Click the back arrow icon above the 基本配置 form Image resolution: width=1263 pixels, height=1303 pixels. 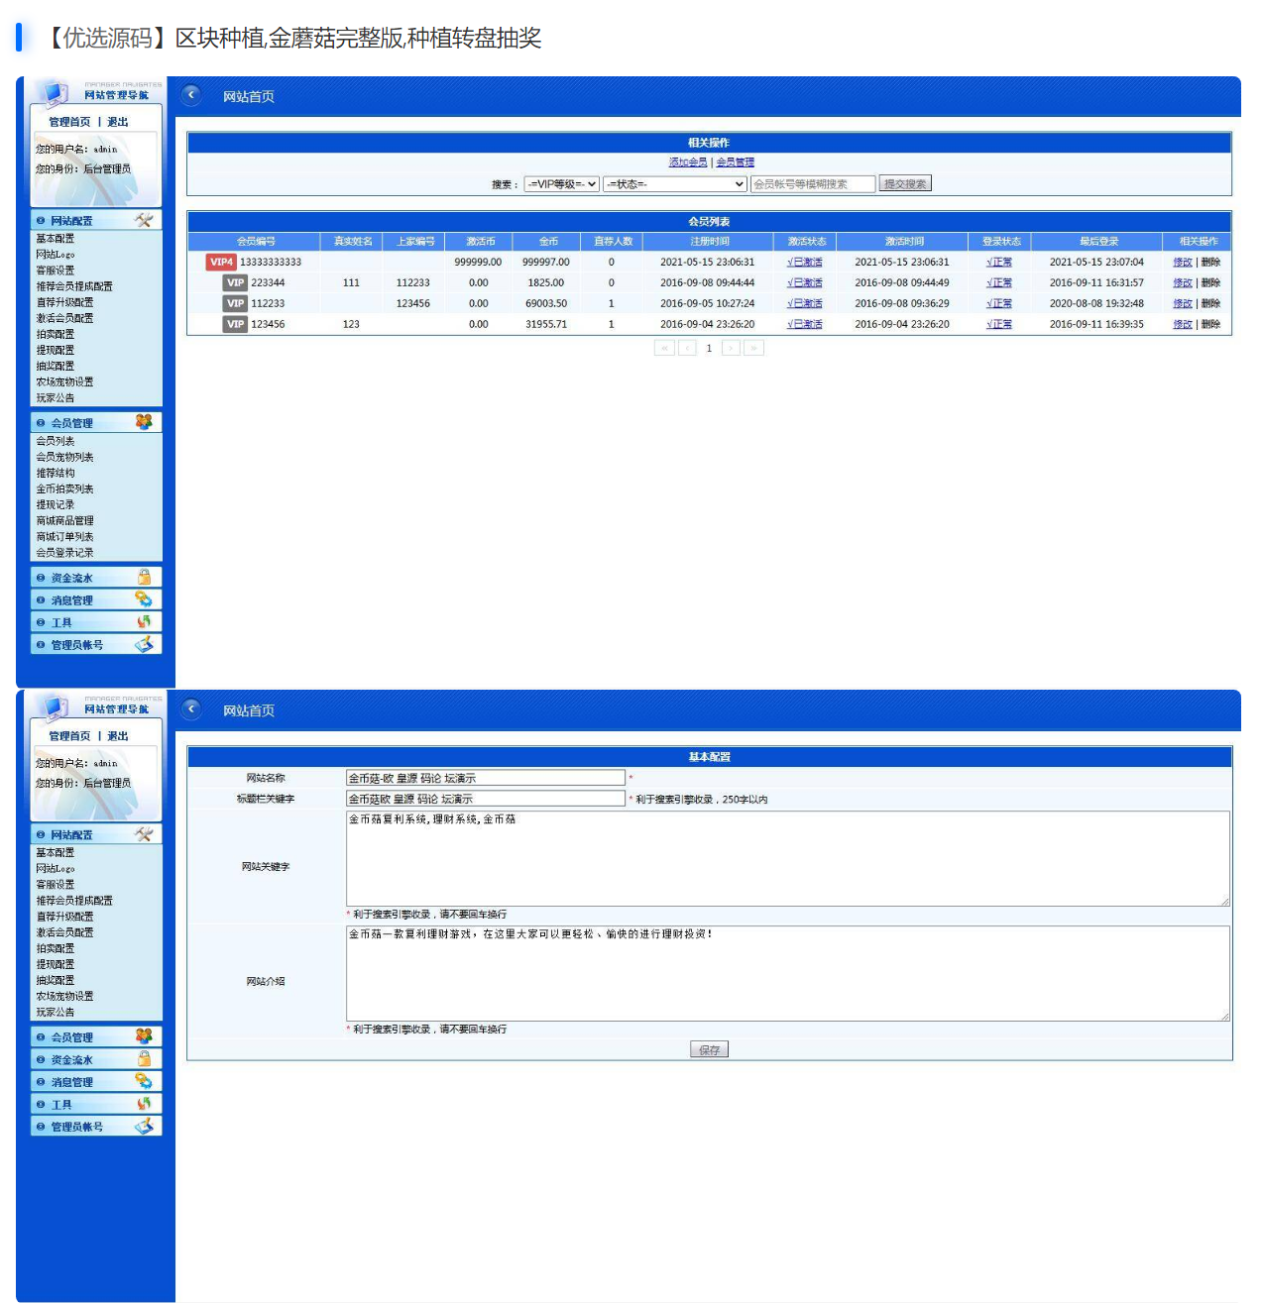point(191,709)
